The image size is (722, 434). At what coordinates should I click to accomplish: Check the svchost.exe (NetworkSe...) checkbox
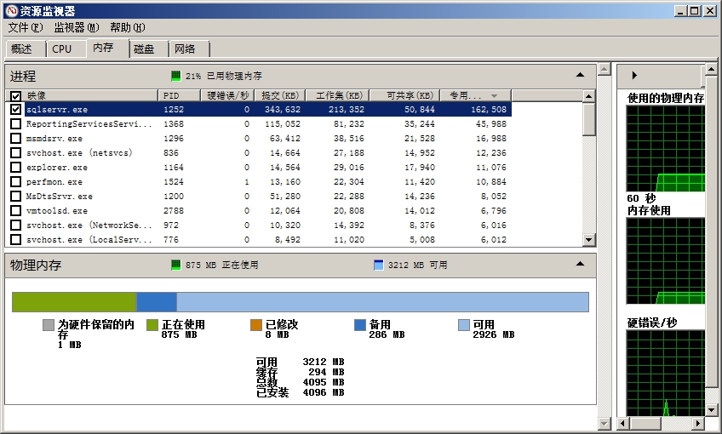tap(15, 225)
